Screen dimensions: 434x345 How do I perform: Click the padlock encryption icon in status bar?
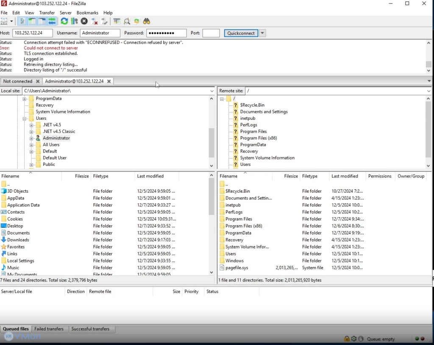coord(347,339)
